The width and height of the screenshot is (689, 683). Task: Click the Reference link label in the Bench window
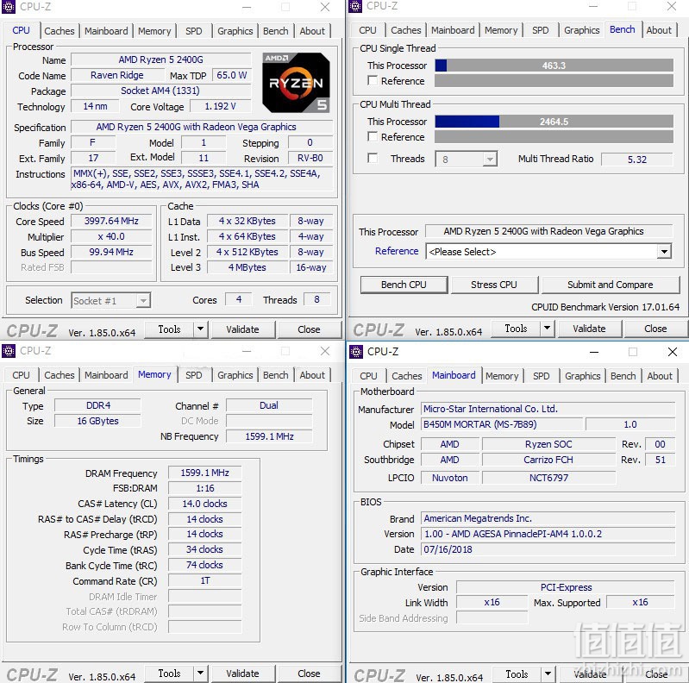click(x=397, y=251)
